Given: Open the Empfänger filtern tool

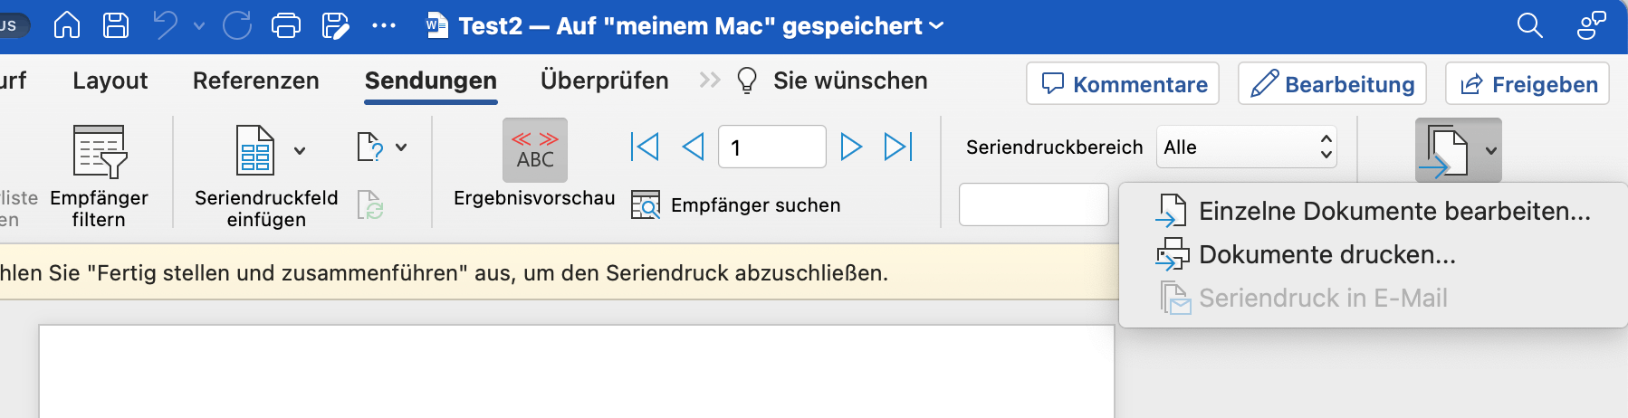Looking at the screenshot, I should coord(99,175).
